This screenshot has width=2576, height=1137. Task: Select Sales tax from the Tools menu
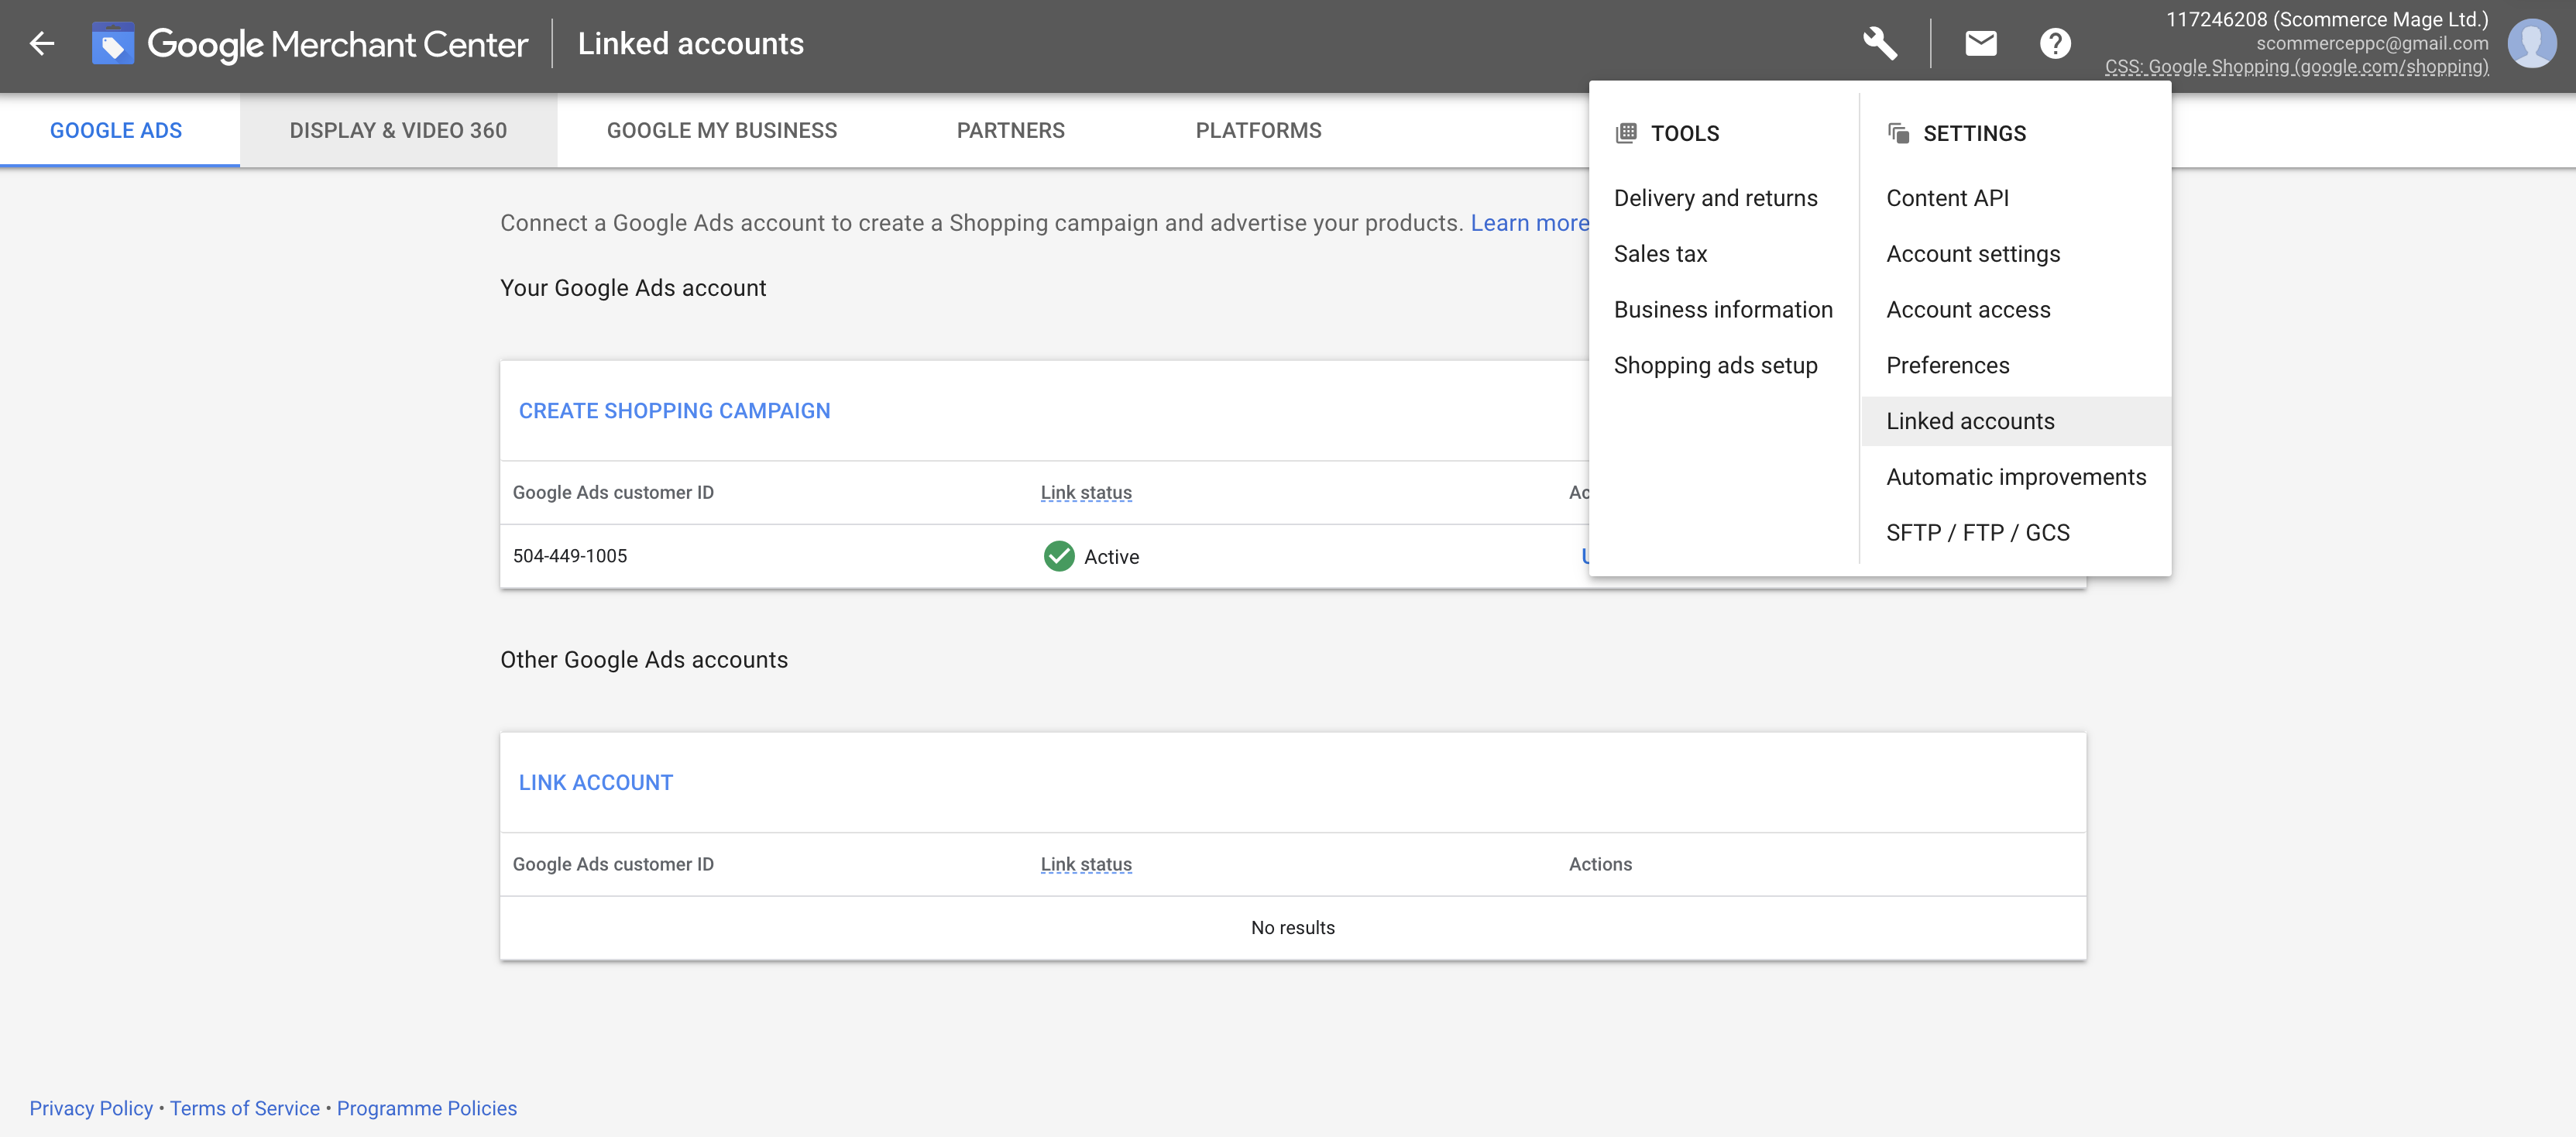pyautogui.click(x=1660, y=253)
